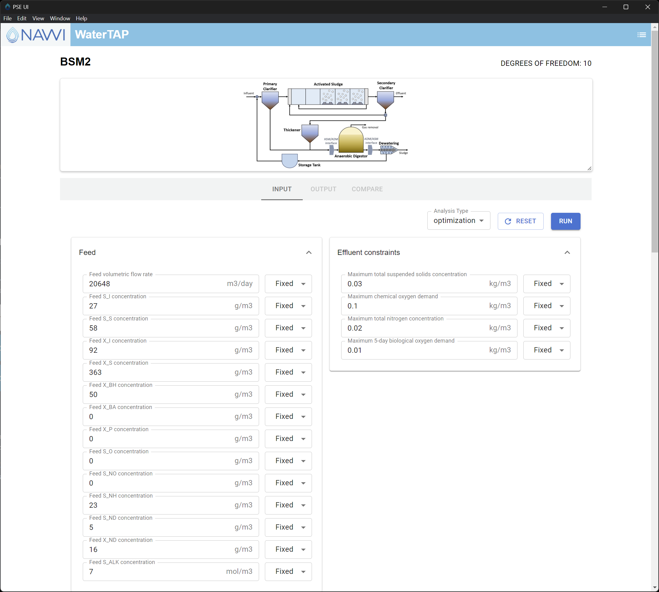Edit the Feed X_I concentration field
The height and width of the screenshot is (592, 659).
click(170, 350)
